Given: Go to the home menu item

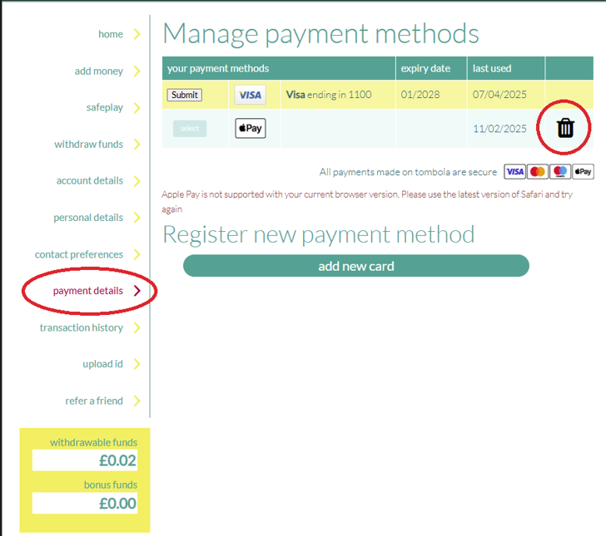Looking at the screenshot, I should (x=111, y=34).
